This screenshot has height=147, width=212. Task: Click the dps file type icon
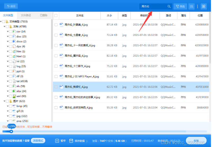pos(14,46)
